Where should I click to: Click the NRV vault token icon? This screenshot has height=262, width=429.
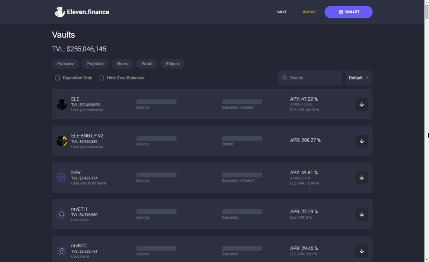pyautogui.click(x=62, y=178)
